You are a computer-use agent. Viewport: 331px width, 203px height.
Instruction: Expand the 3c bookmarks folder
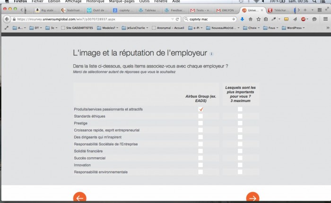(52, 28)
